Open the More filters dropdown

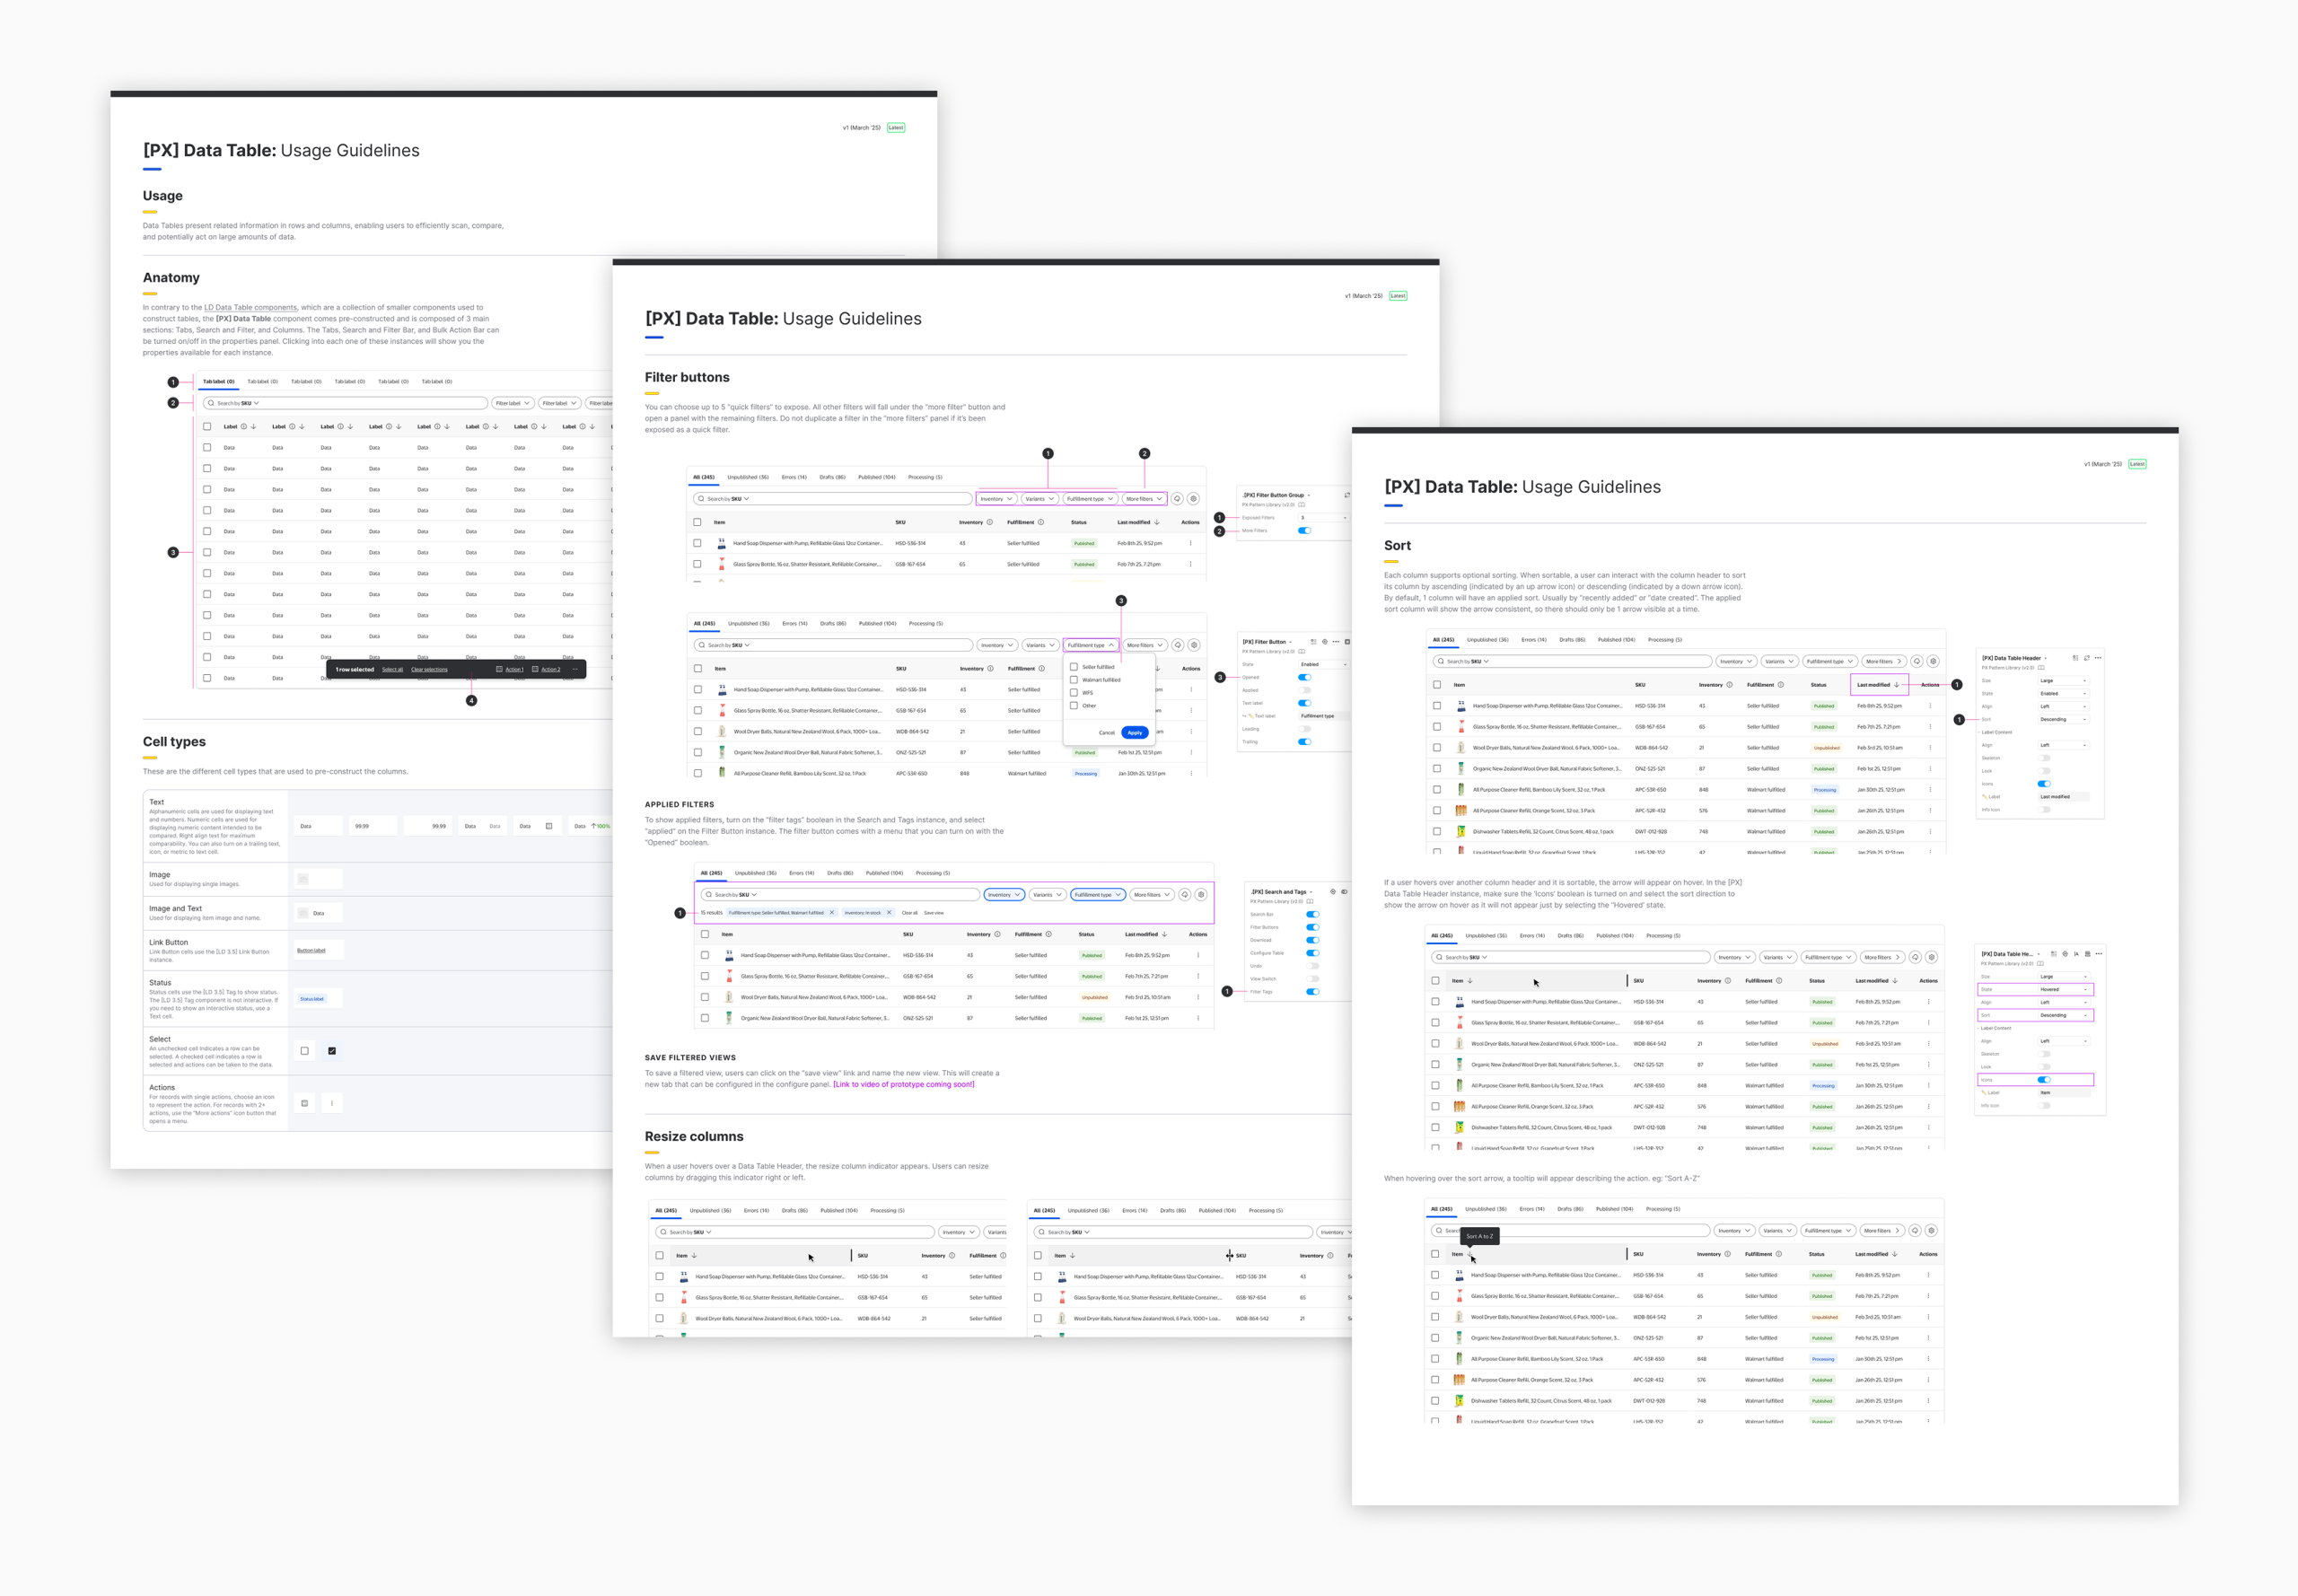(x=1143, y=498)
